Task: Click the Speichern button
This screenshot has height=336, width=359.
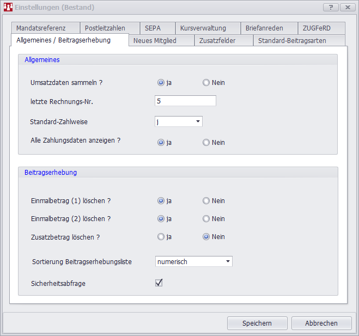Action: [257, 323]
